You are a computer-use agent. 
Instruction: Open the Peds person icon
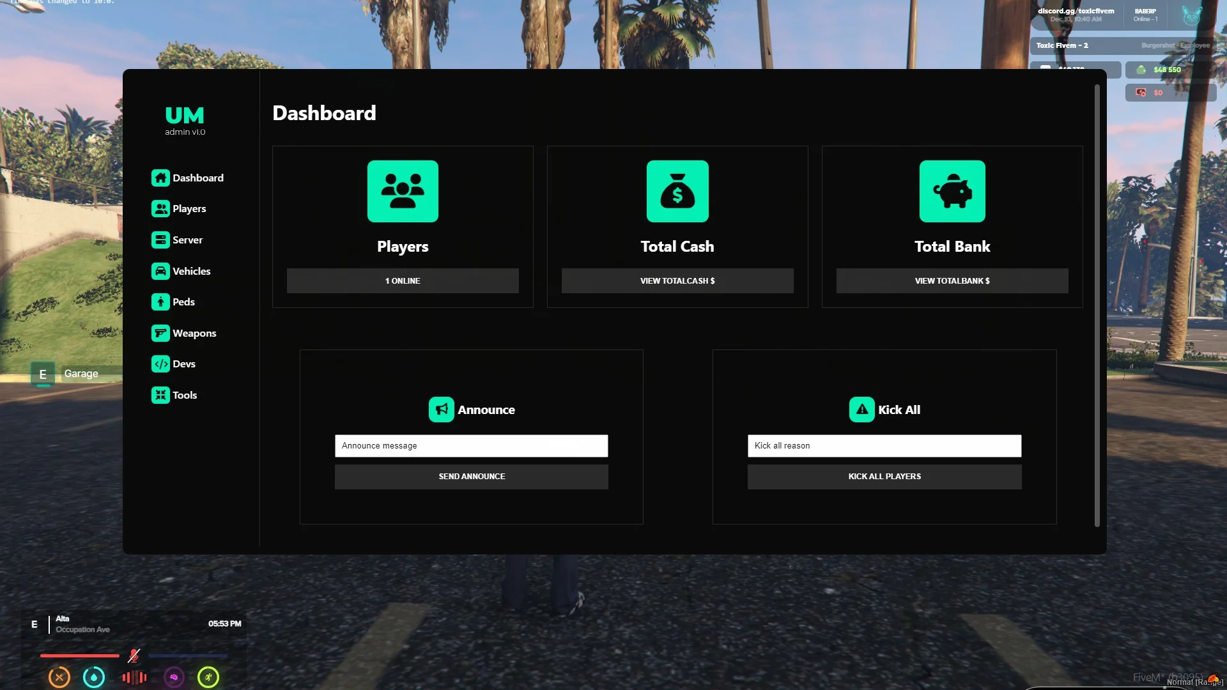click(160, 302)
